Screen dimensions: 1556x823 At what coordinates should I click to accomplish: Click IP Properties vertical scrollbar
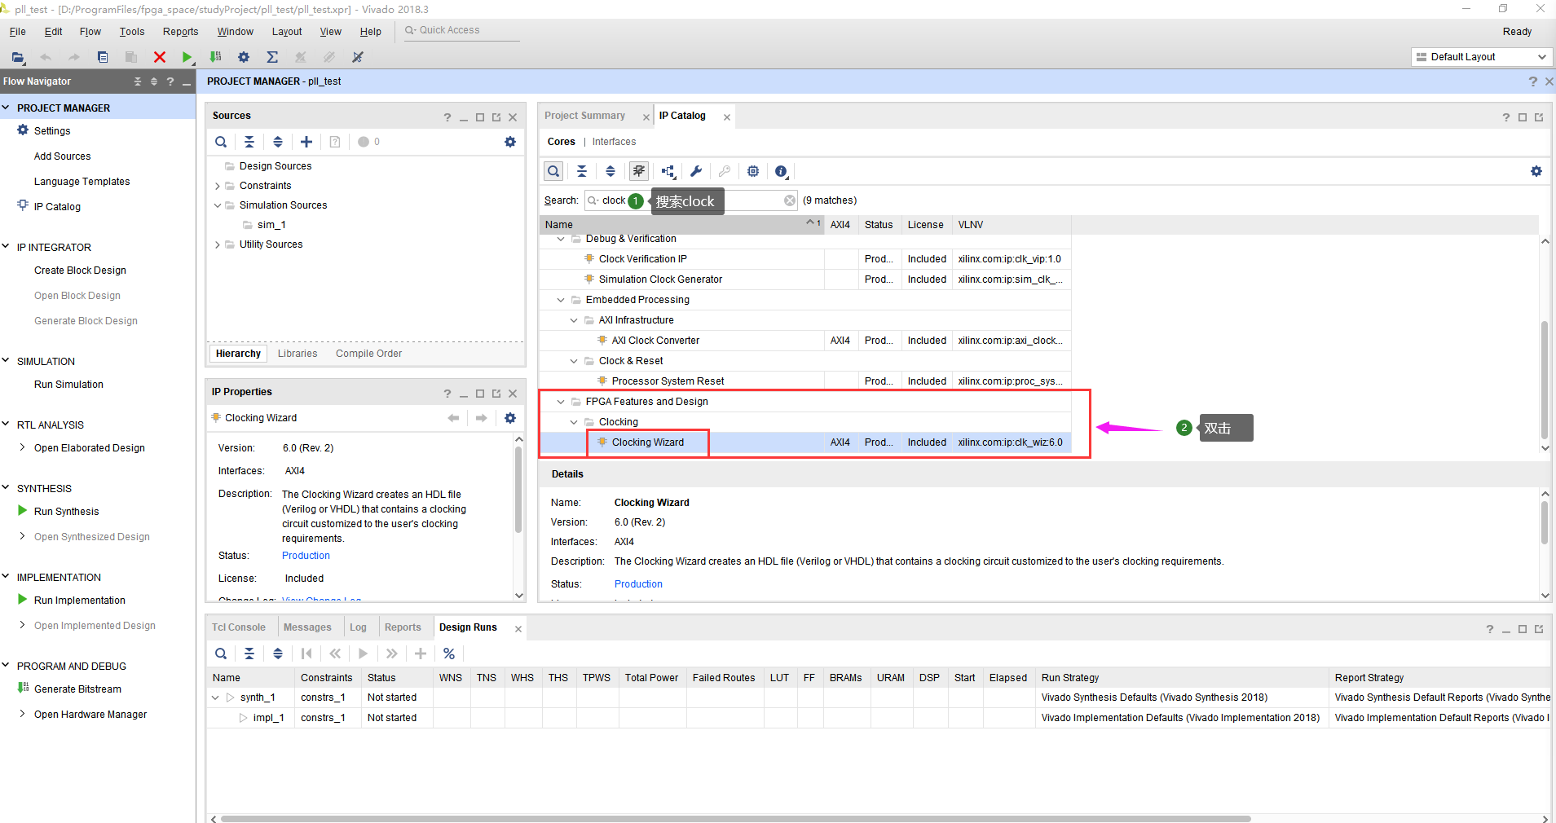coord(518,489)
